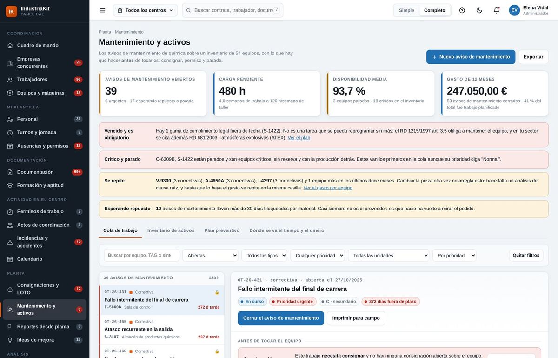Click Elena Vidal user name
This screenshot has height=358, width=558.
tap(536, 7)
